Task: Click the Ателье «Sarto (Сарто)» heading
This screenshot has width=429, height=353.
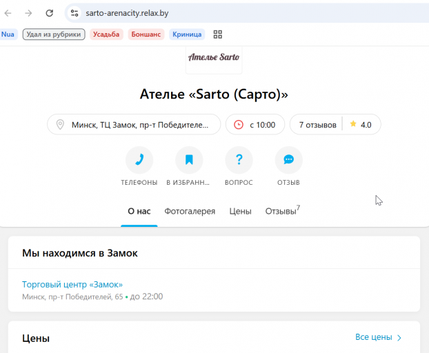Action: coord(214,94)
